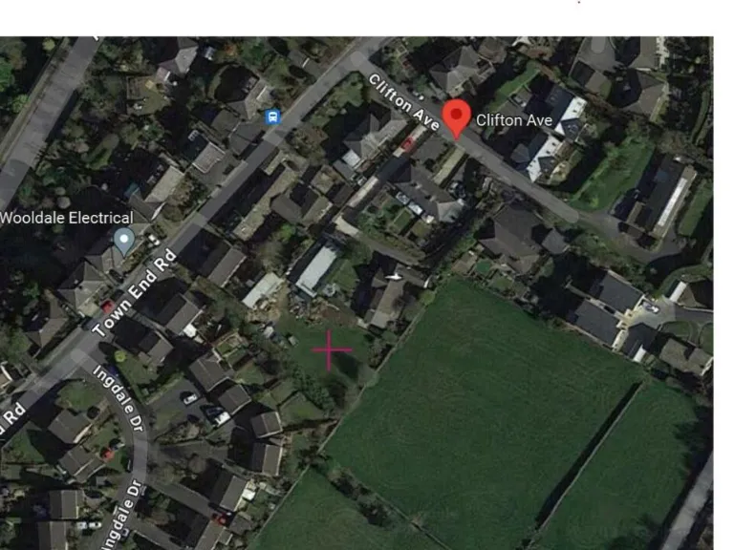This screenshot has height=550, width=734.
Task: Open the Wooldale Electrical place marker
Action: click(x=124, y=243)
